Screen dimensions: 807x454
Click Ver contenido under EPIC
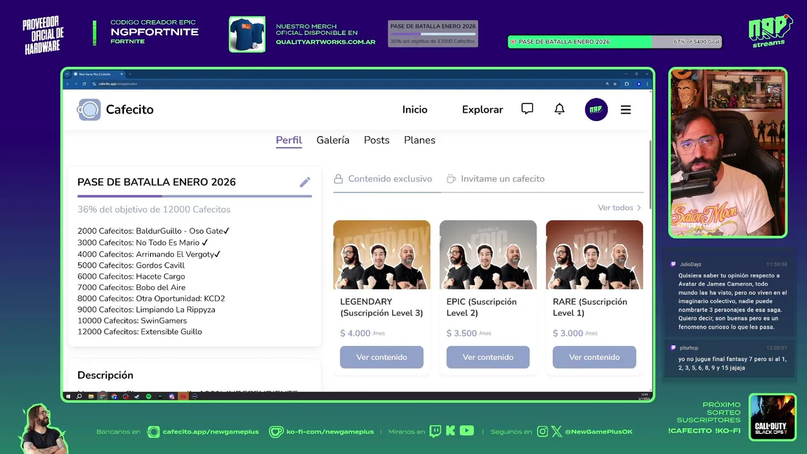pos(488,357)
